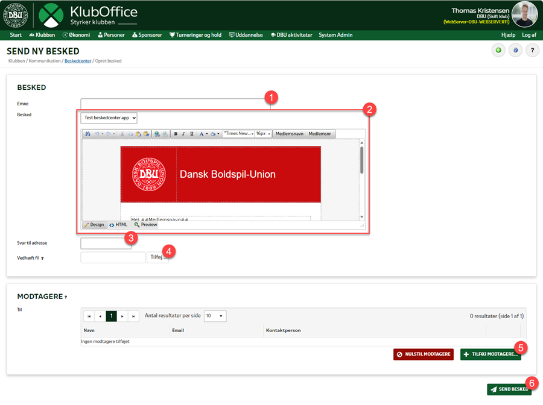Open the Økonomi menu
This screenshot has height=405, width=543.
coord(76,35)
